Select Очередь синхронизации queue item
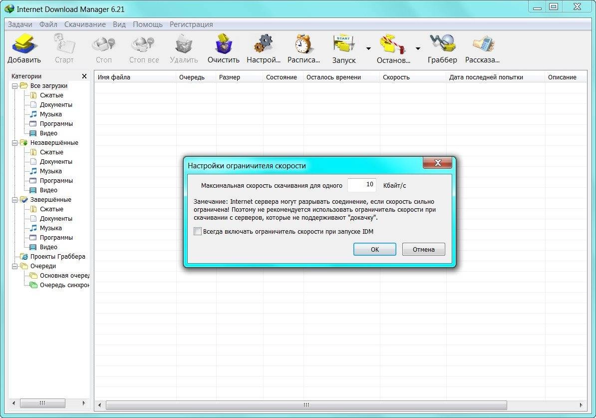This screenshot has width=596, height=418. point(64,285)
